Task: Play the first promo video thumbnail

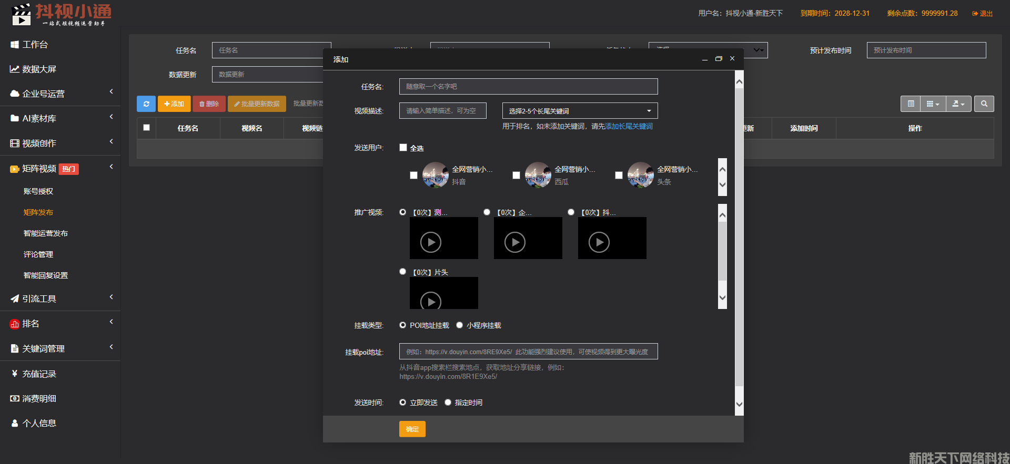Action: click(x=431, y=242)
